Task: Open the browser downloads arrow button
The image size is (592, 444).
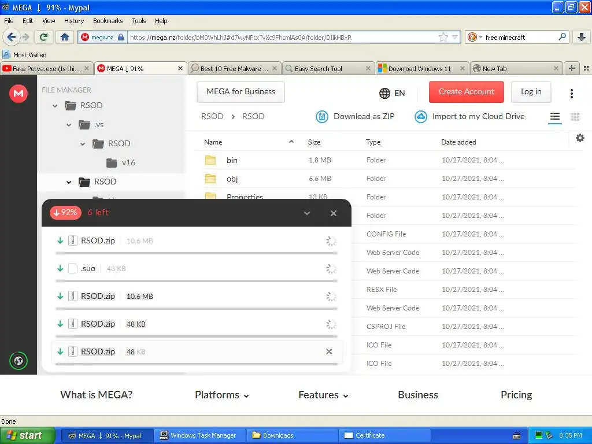Action: tap(582, 37)
